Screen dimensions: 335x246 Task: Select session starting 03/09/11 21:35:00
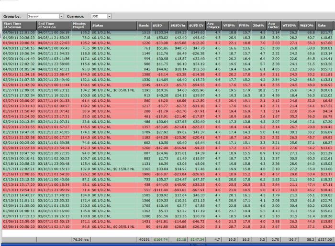(x=167, y=206)
